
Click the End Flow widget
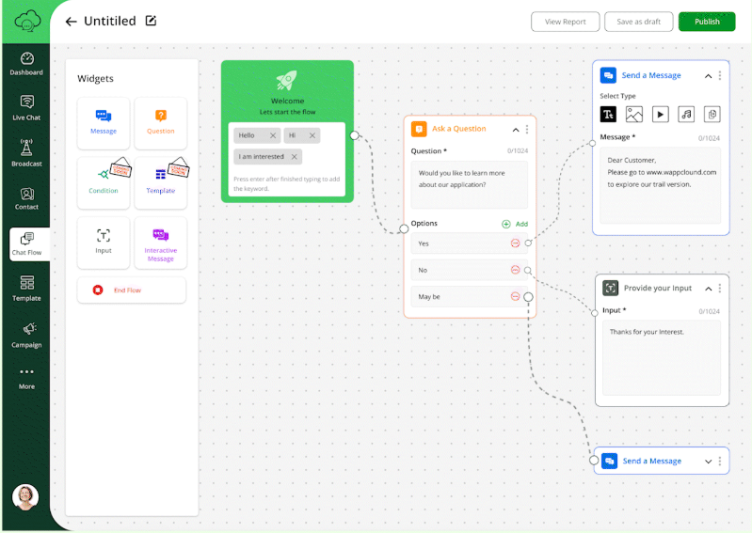coord(132,290)
